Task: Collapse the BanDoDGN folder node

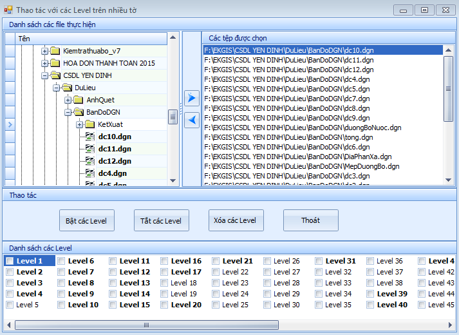Action: coord(68,112)
